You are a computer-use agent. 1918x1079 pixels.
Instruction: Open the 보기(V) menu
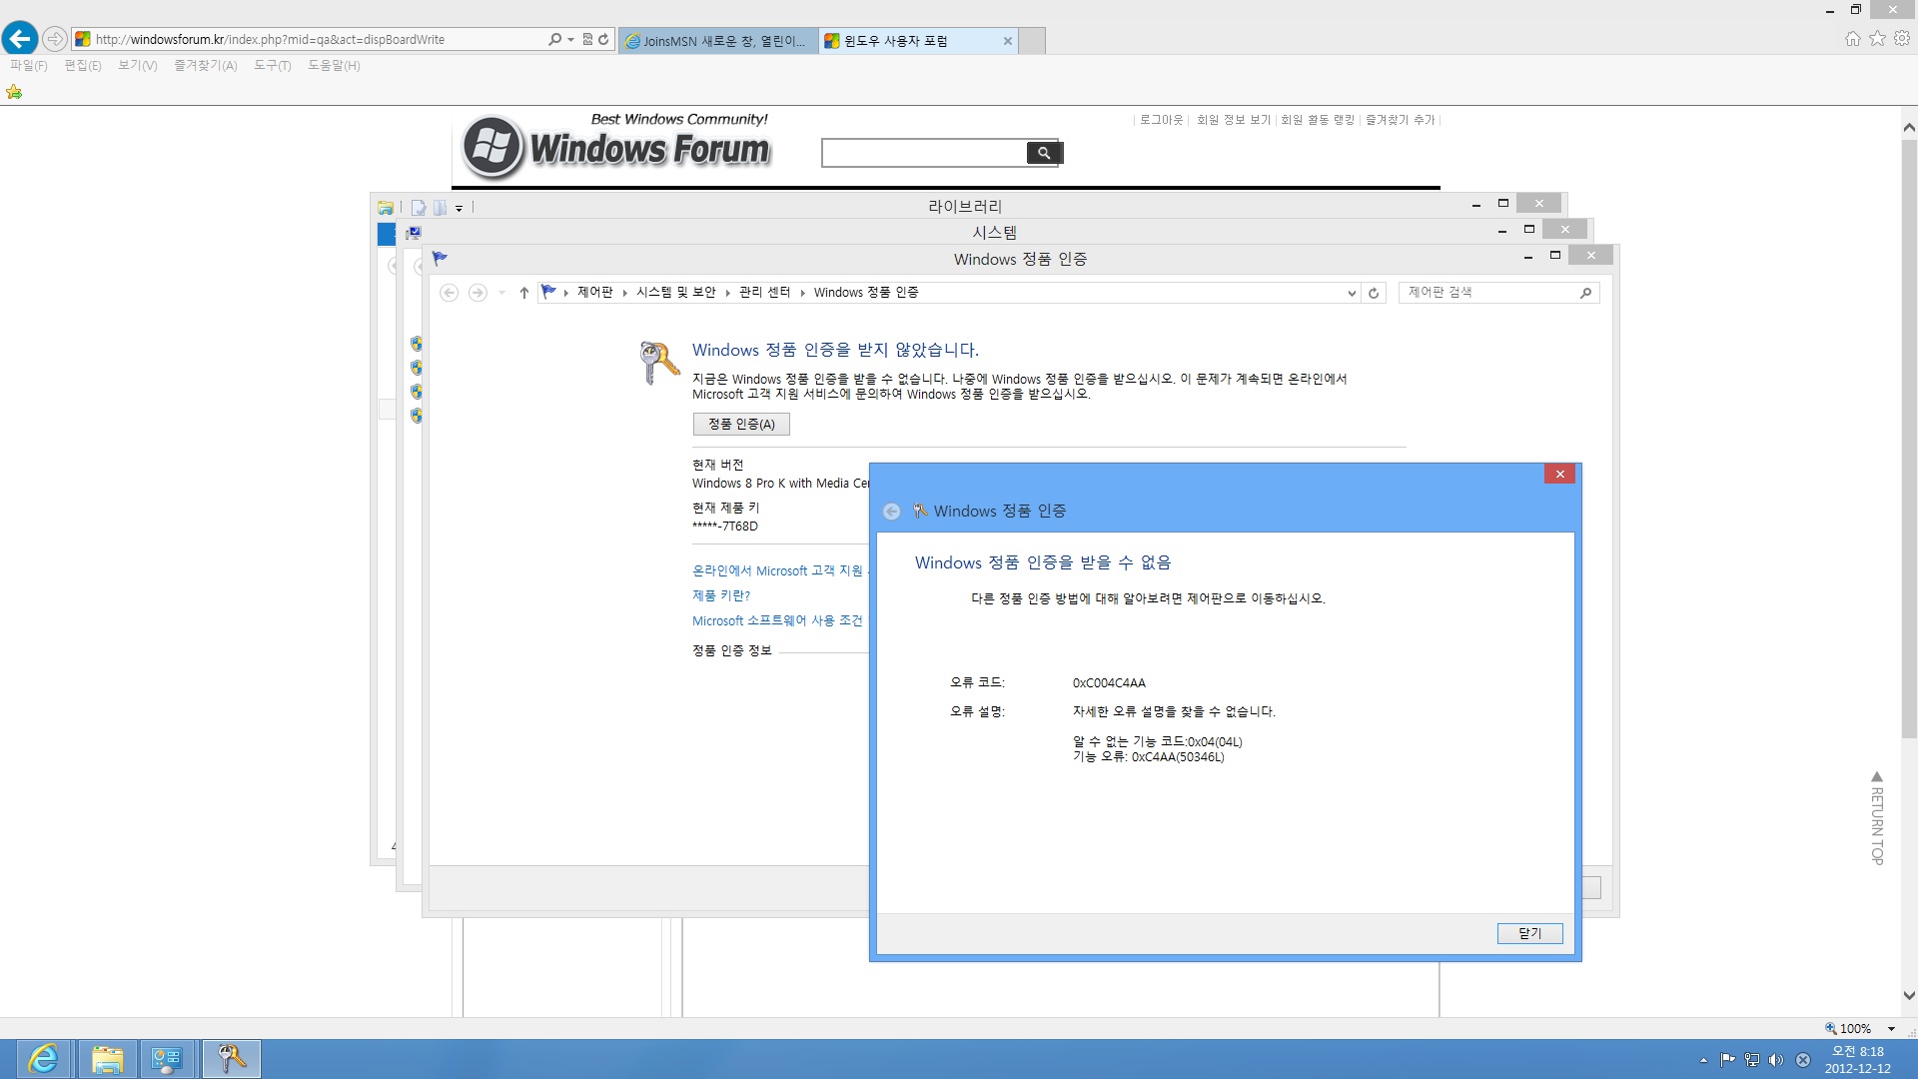[137, 65]
